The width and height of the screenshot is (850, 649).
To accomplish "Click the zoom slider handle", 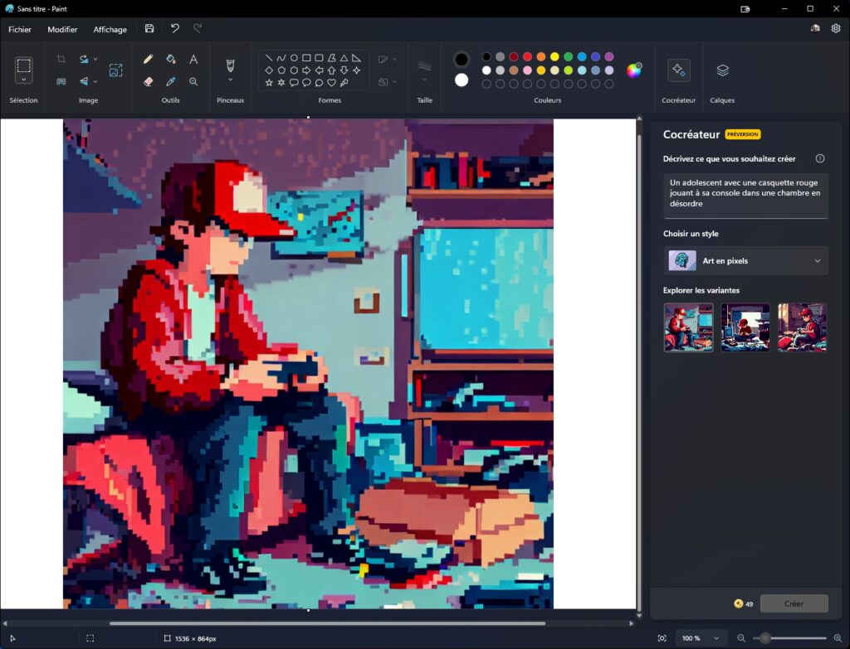I will (765, 638).
